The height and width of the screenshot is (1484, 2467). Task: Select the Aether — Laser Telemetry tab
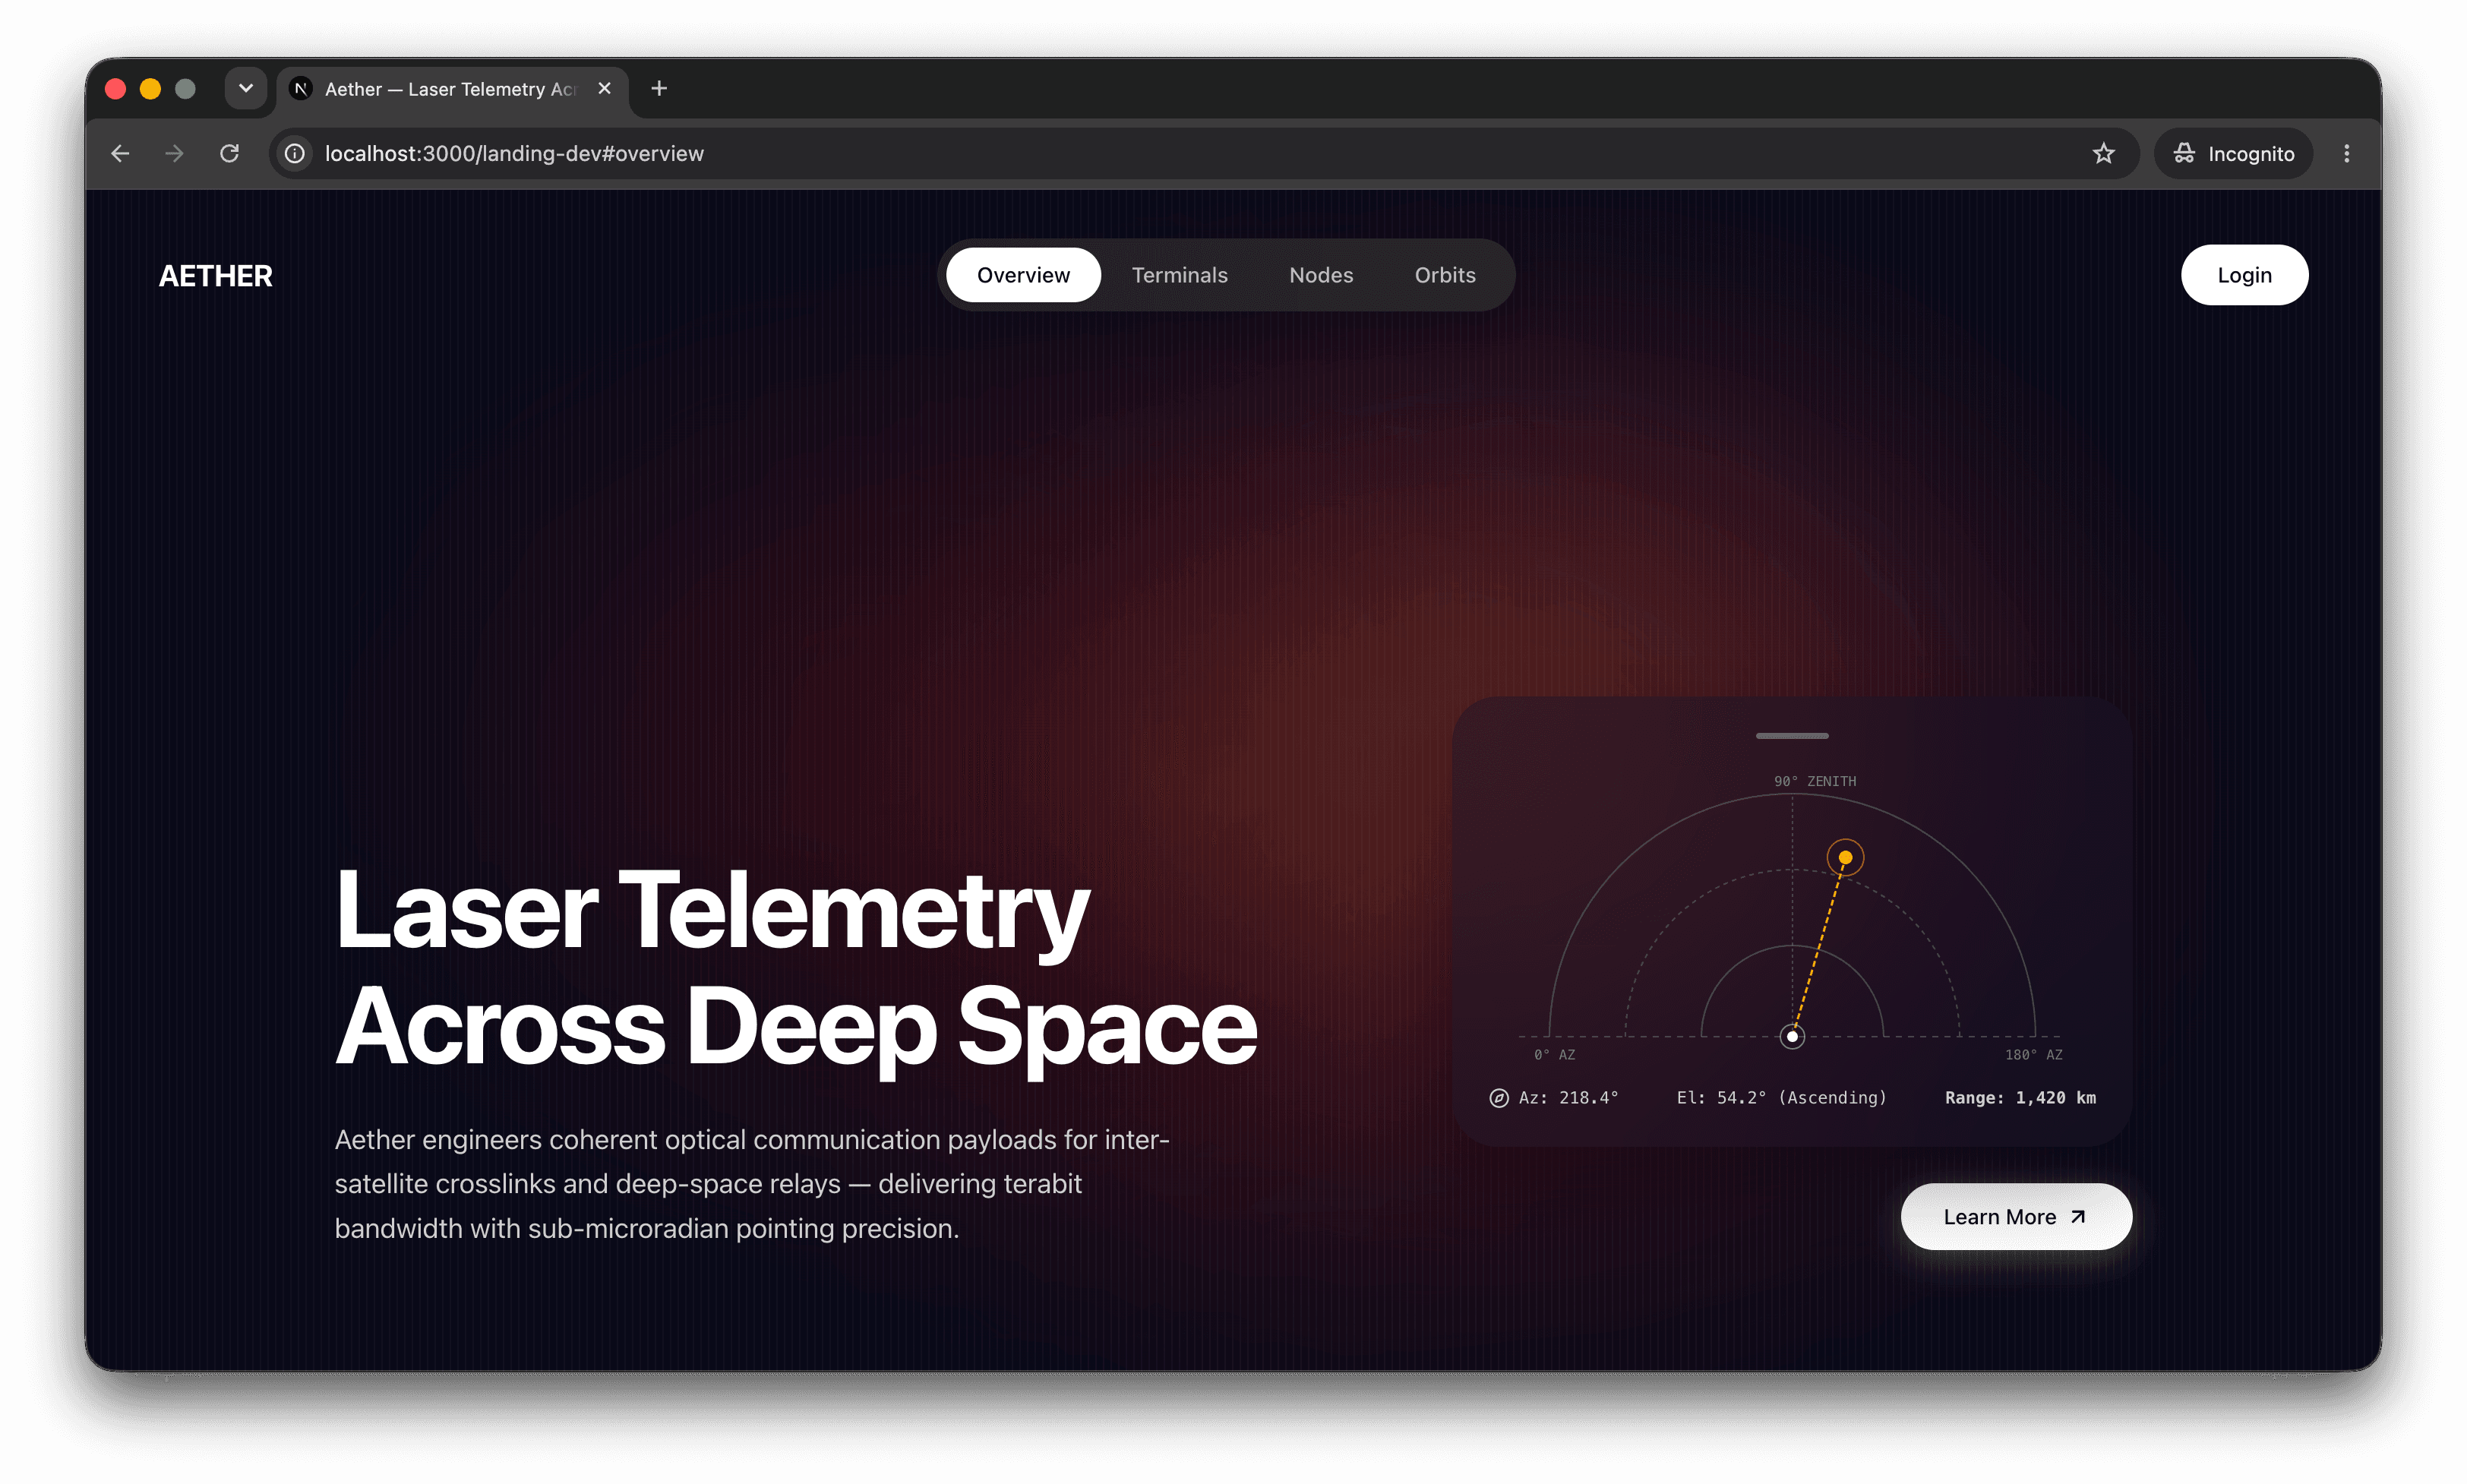tap(452, 89)
